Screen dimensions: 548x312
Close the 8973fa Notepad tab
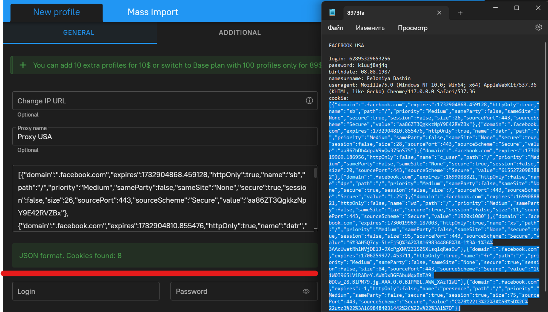coord(439,13)
